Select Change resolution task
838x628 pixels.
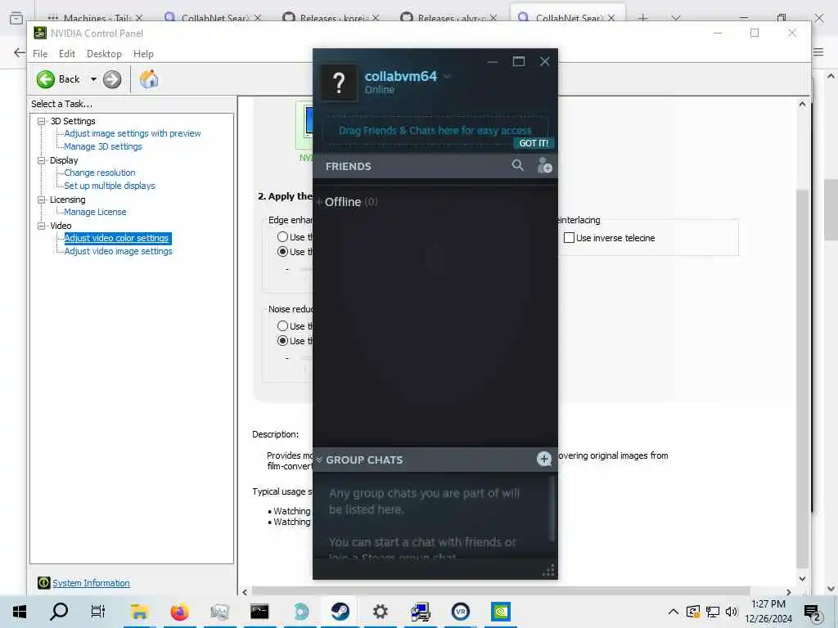tap(100, 173)
